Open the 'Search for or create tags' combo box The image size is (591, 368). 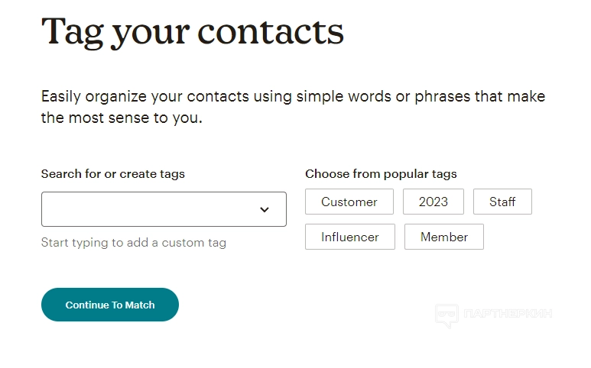point(164,209)
